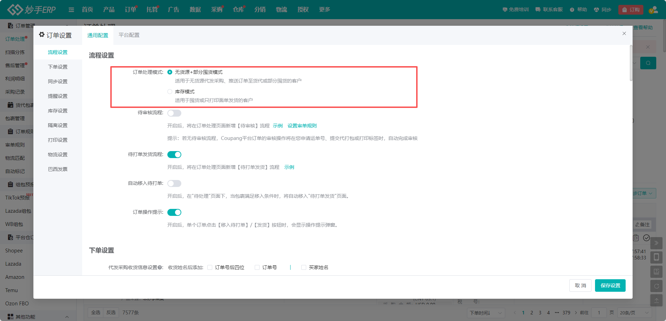Click the help tooltip icon beside 代发采购收货信息设置
Viewport: 666px width, 321px height.
[160, 267]
